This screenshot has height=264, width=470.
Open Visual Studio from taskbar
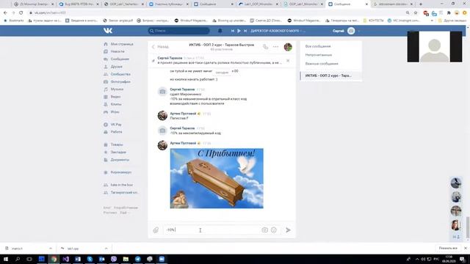[65, 259]
